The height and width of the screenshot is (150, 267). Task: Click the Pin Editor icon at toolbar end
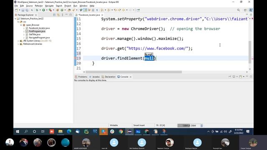(138, 10)
